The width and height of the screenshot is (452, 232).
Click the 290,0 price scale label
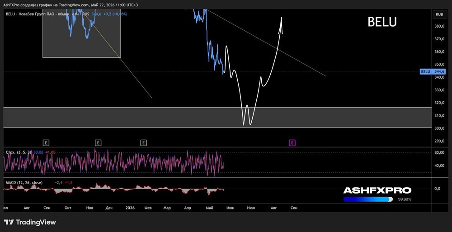(439, 141)
